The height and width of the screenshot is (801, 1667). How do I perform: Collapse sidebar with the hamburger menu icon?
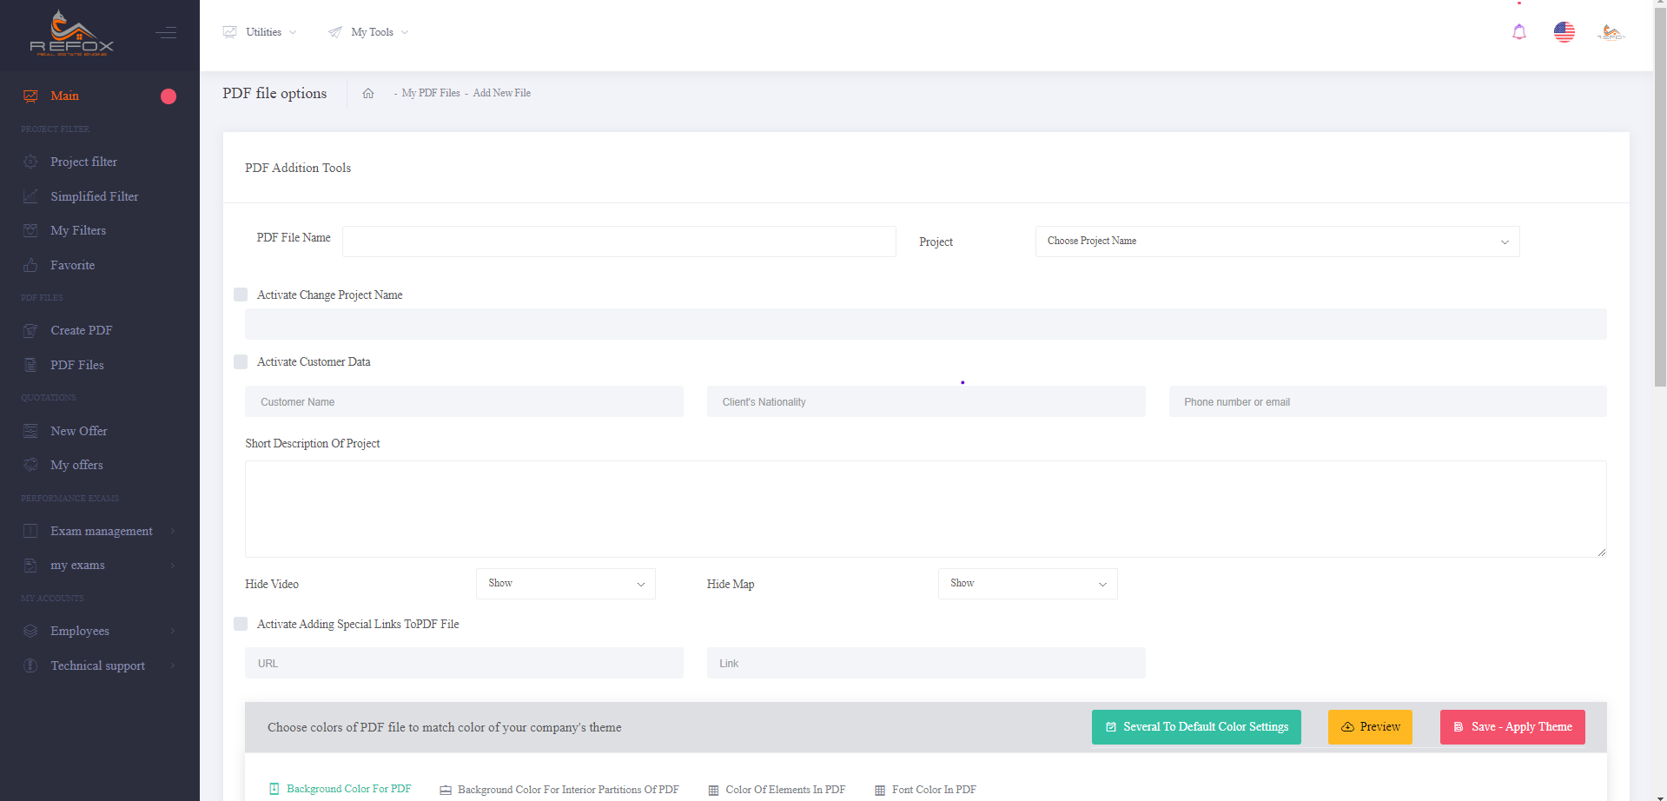(166, 33)
